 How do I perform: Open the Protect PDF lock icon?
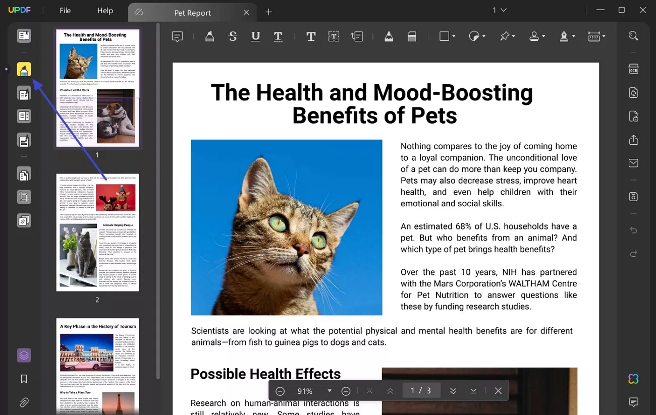[633, 116]
